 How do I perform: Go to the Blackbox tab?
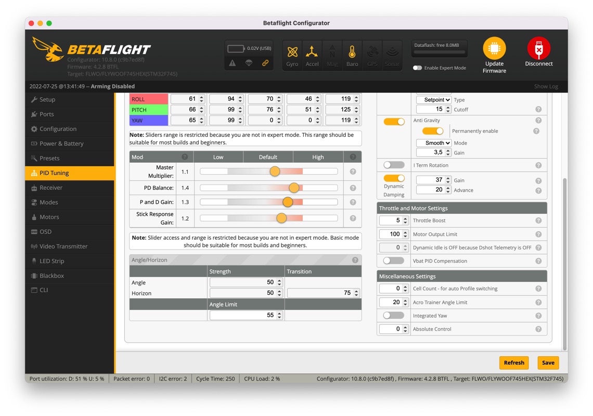coord(70,276)
